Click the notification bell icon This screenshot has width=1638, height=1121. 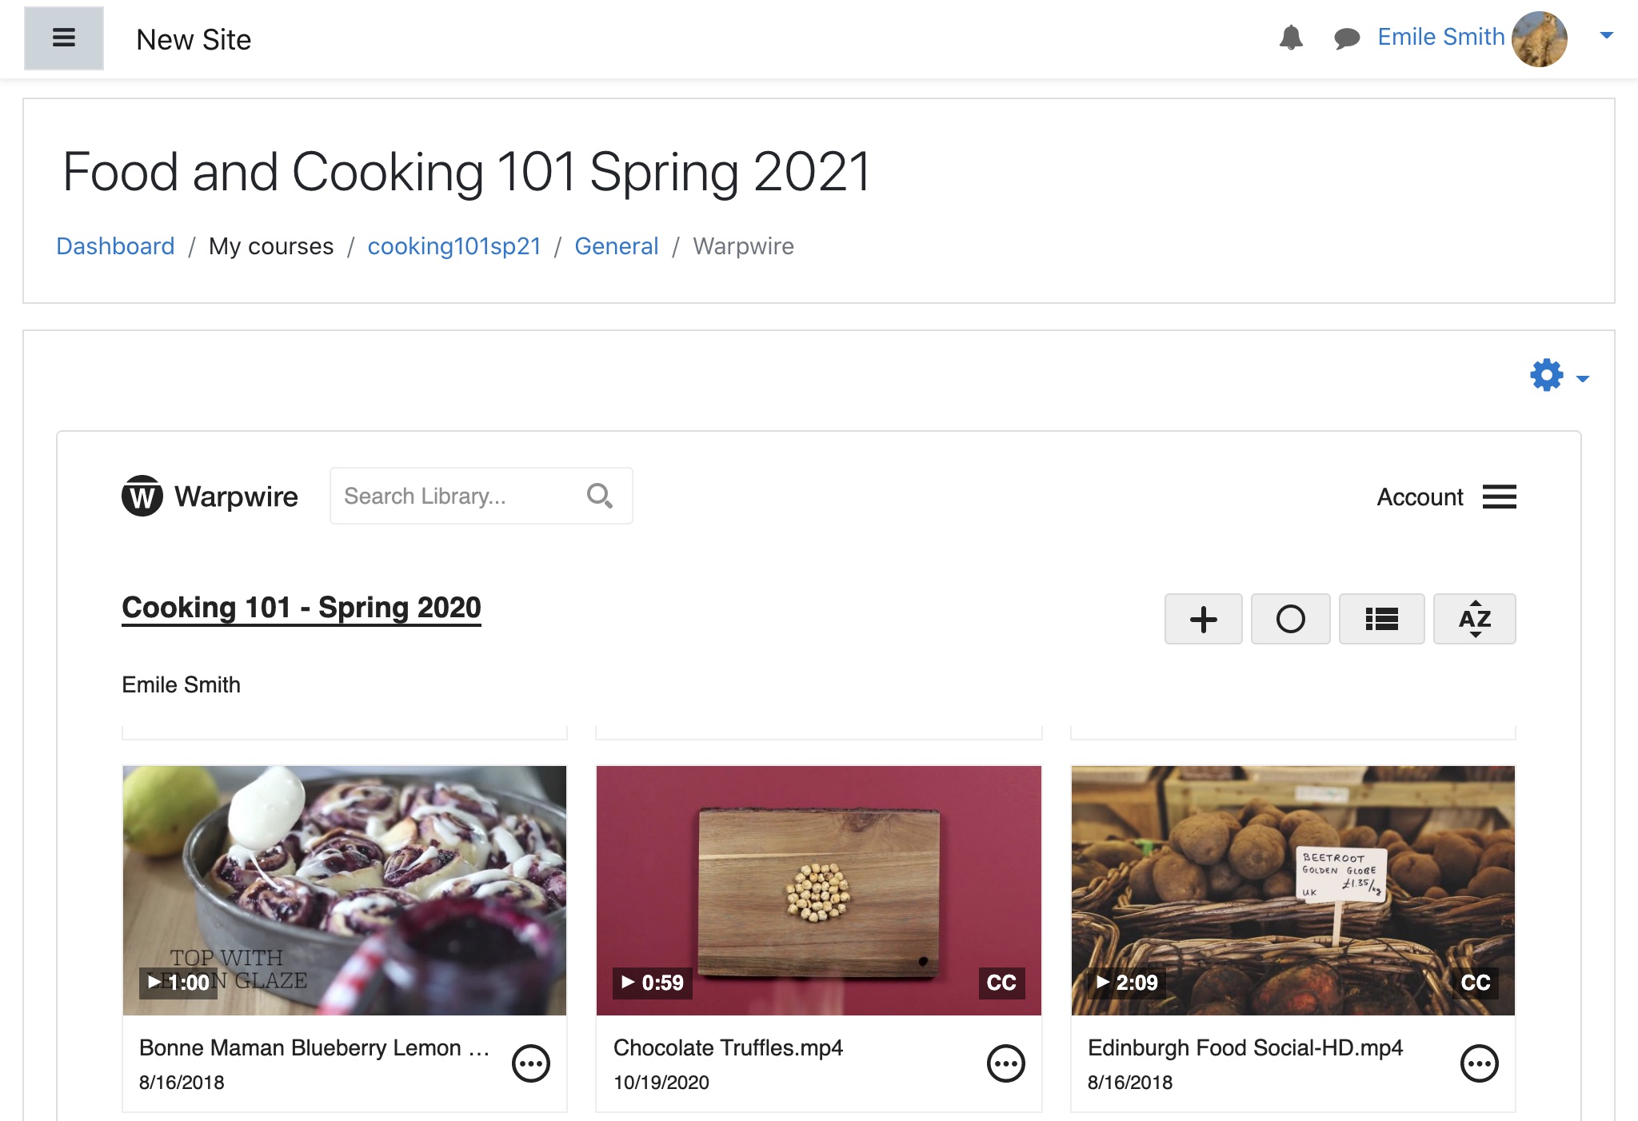pos(1292,38)
